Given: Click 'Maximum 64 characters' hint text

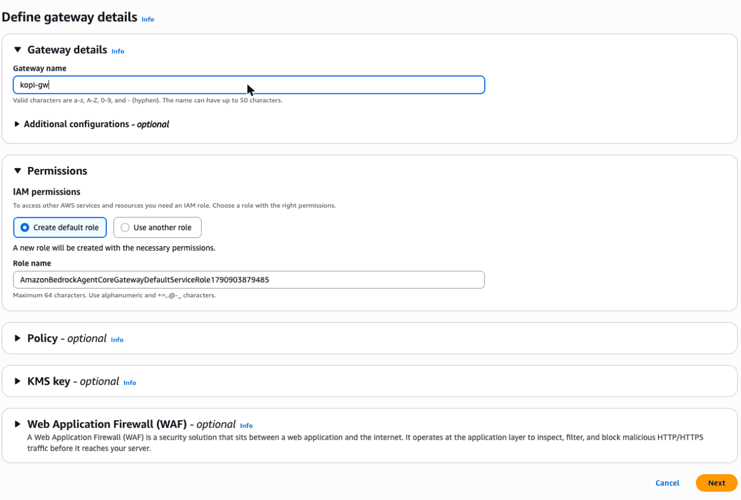Looking at the screenshot, I should click(114, 295).
